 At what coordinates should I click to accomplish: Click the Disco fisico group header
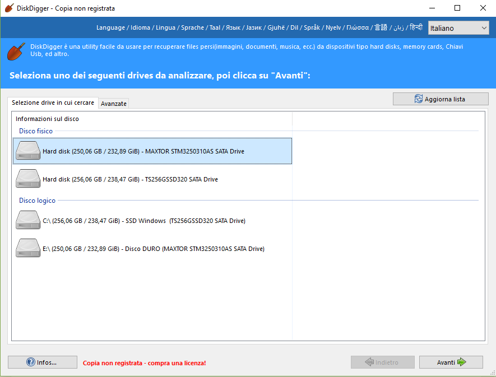[36, 131]
